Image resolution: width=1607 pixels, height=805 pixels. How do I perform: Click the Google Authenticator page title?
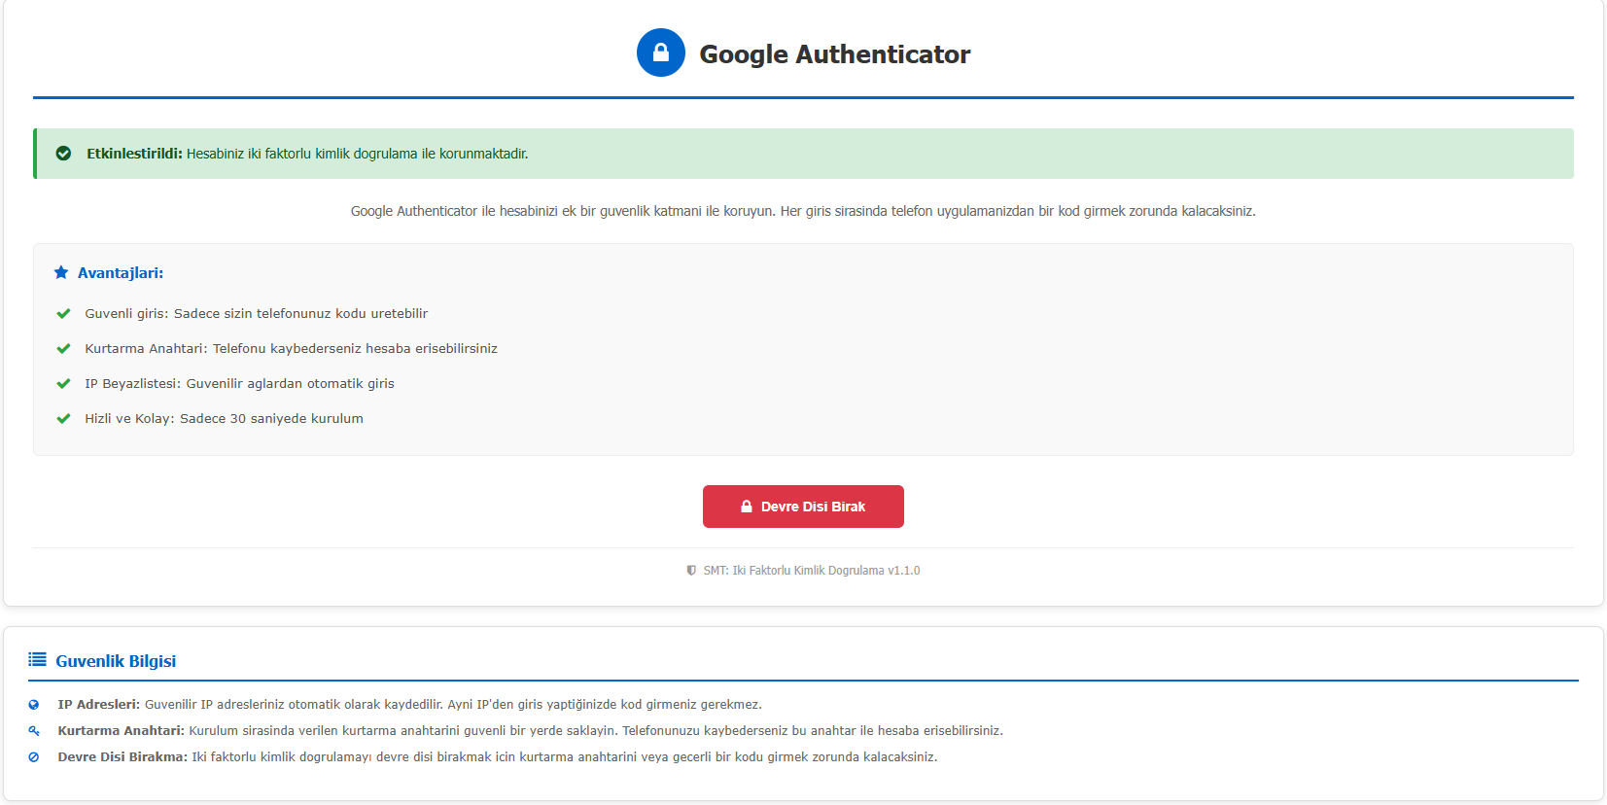click(834, 54)
